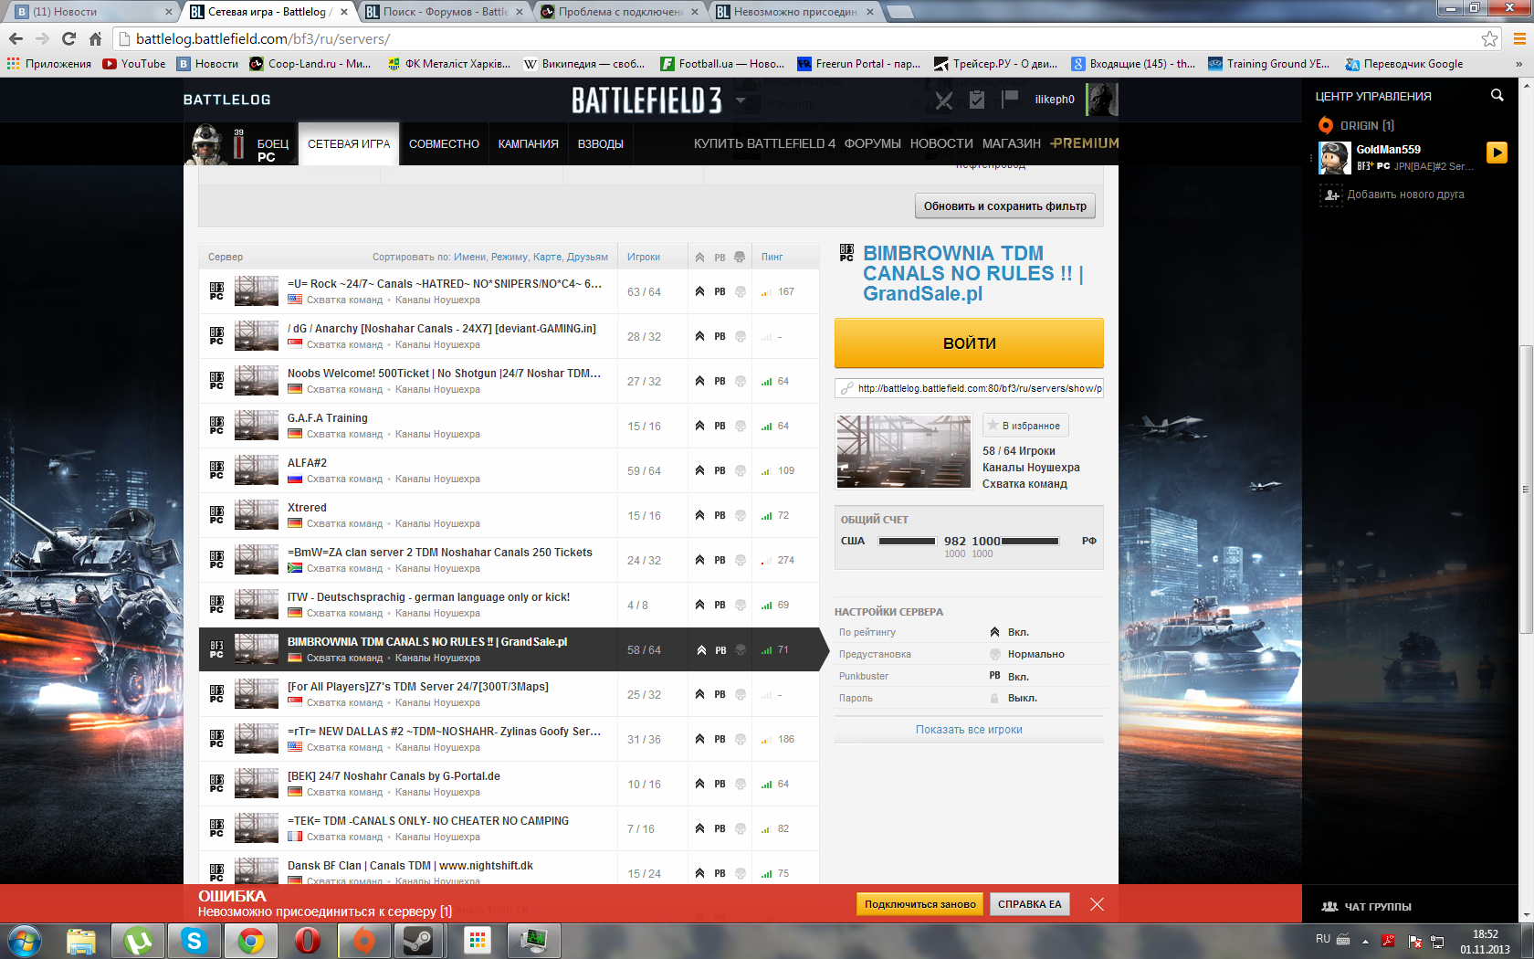Search friends with magnifier icon in ЦЕНТР УПРАВЛЕНИЯ
This screenshot has height=959, width=1534.
(1497, 95)
